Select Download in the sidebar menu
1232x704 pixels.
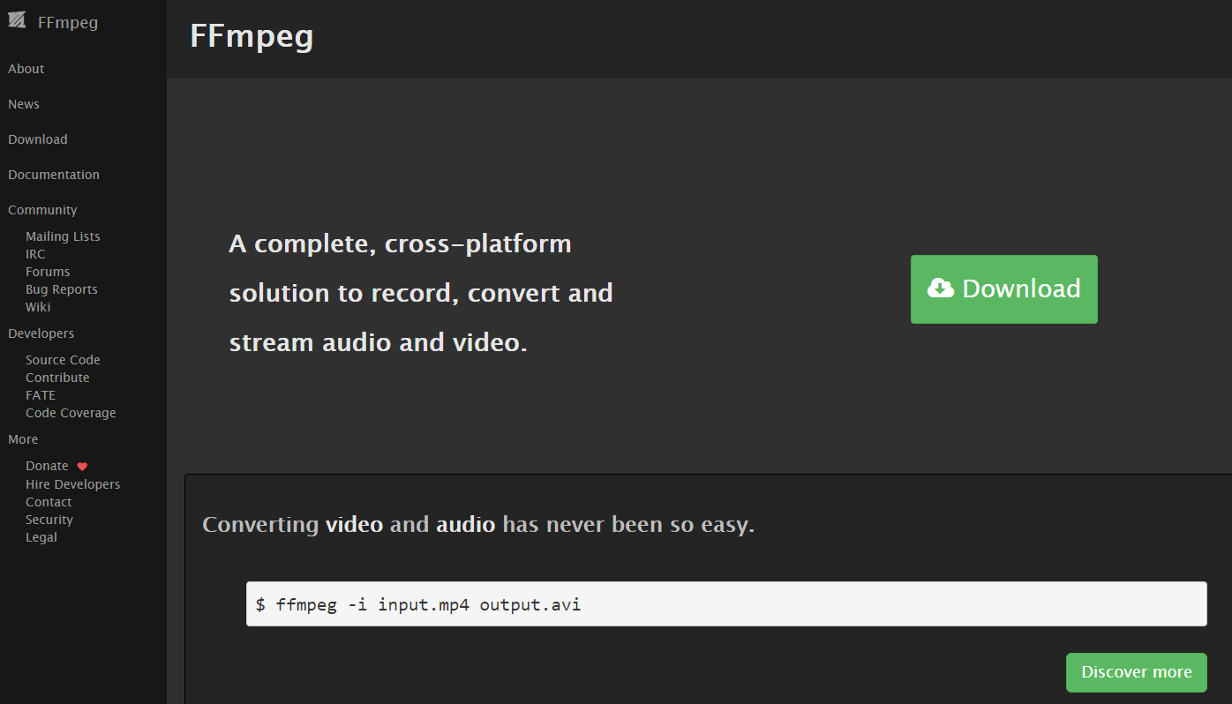38,139
